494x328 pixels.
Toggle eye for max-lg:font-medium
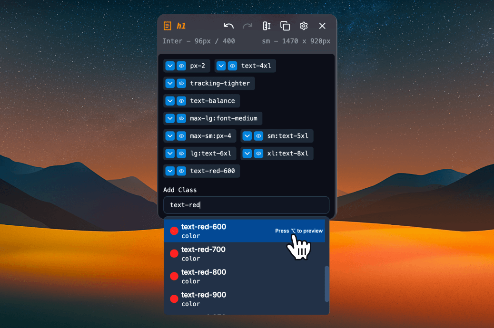tap(181, 119)
